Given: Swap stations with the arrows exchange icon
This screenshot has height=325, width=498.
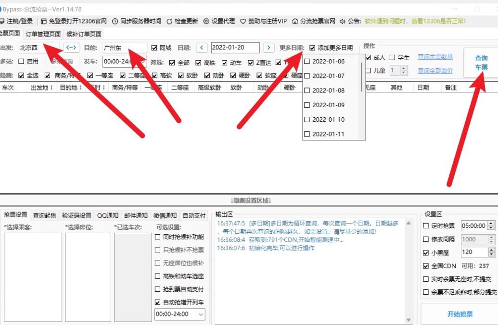Looking at the screenshot, I should [x=71, y=48].
